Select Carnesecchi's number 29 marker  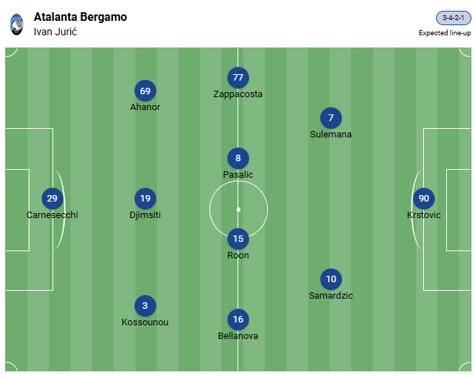tap(52, 199)
